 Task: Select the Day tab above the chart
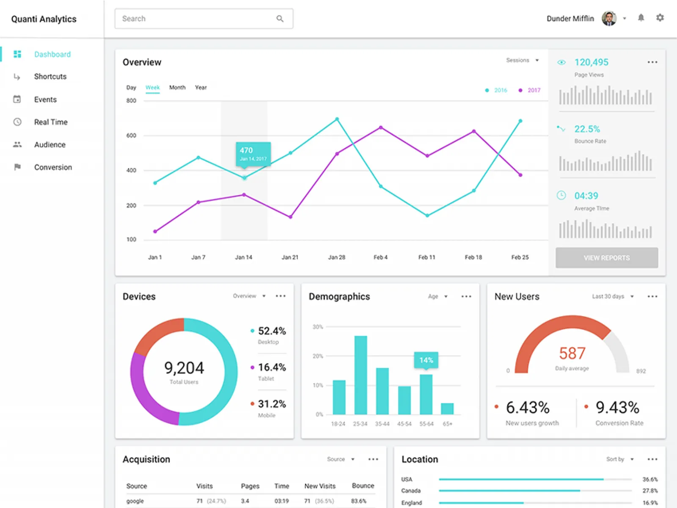[x=131, y=88]
